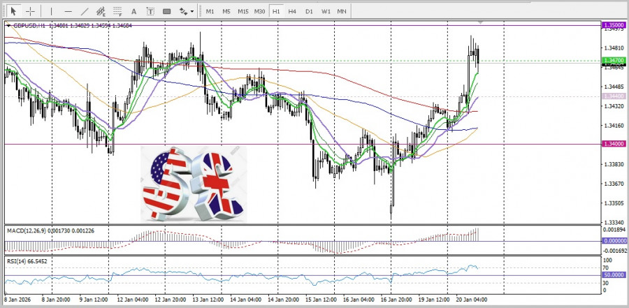Viewport: 629px width, 308px height.
Task: Select the H1 timeframe button
Action: tap(276, 11)
